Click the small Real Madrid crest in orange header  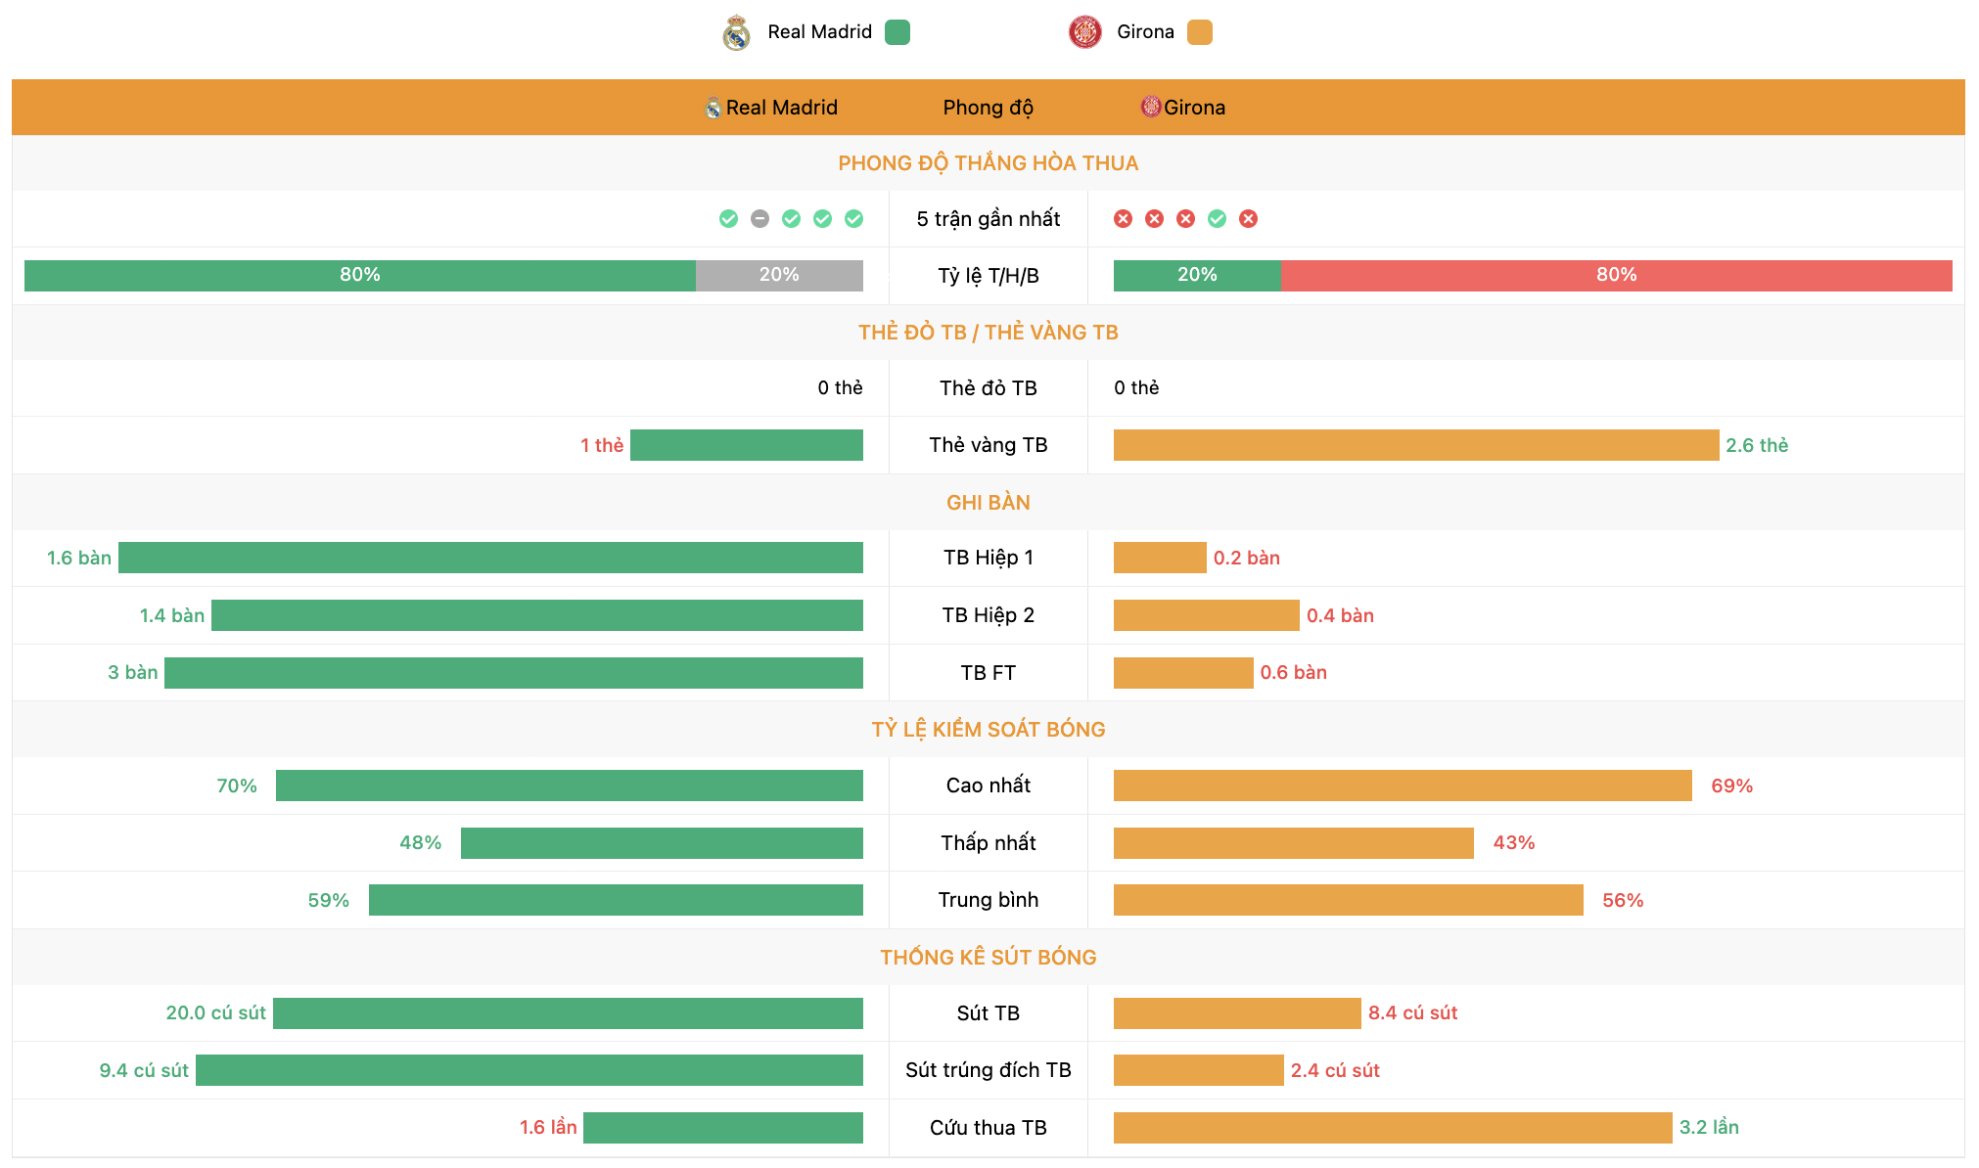pyautogui.click(x=714, y=108)
